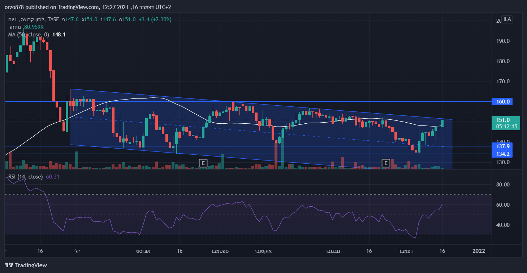Click the 80.00 RSI axis value
The height and width of the screenshot is (273, 527).
coord(503,185)
